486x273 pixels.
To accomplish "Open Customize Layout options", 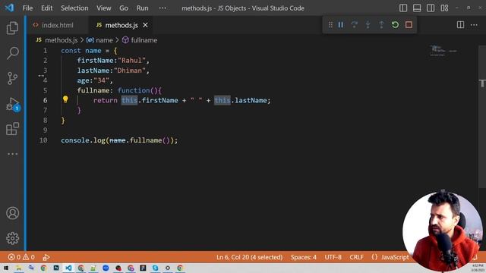I will coord(444,8).
